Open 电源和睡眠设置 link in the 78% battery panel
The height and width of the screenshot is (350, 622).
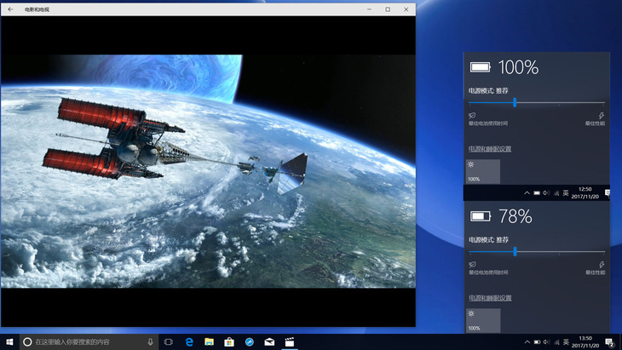[x=489, y=297]
